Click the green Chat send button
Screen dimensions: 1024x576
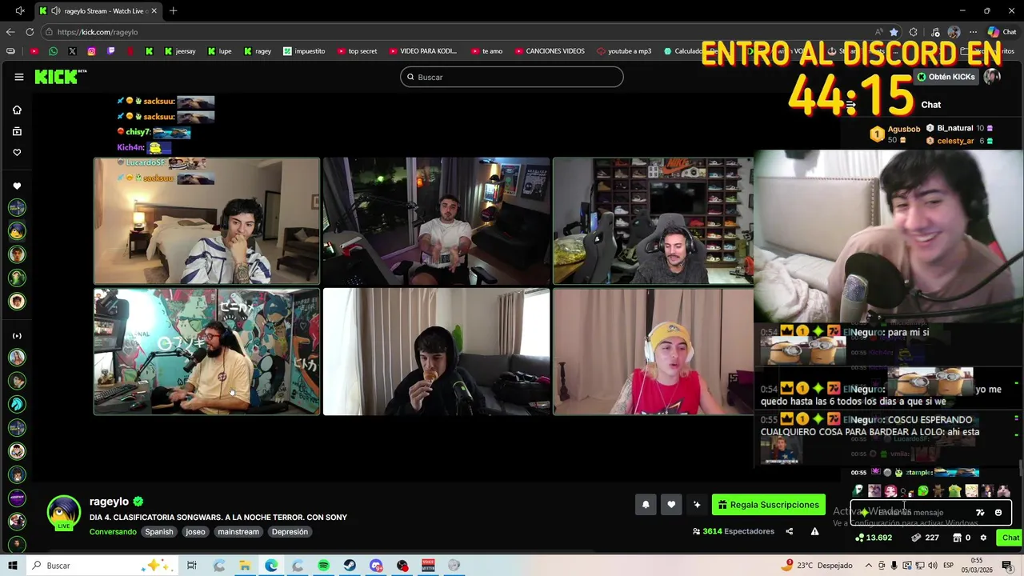point(1010,538)
